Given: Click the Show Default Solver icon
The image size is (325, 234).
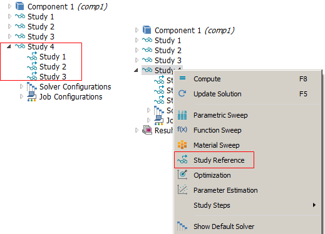Looking at the screenshot, I should click(182, 226).
